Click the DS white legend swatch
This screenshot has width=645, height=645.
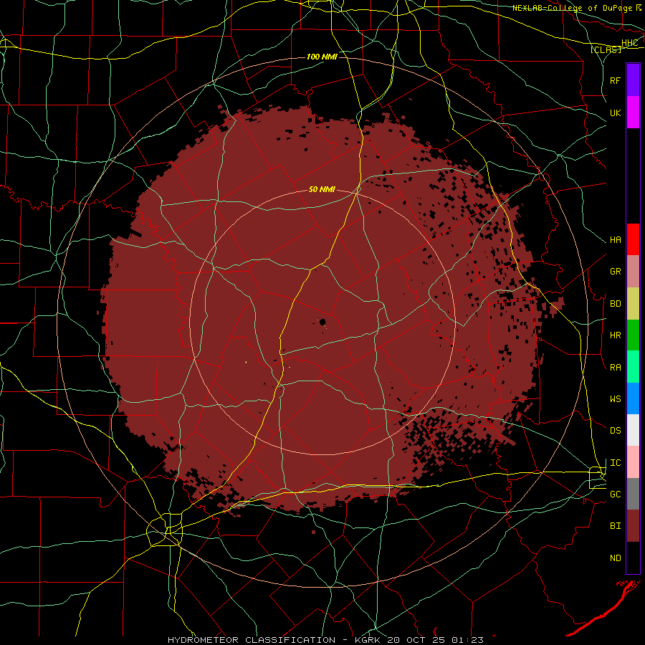[633, 430]
